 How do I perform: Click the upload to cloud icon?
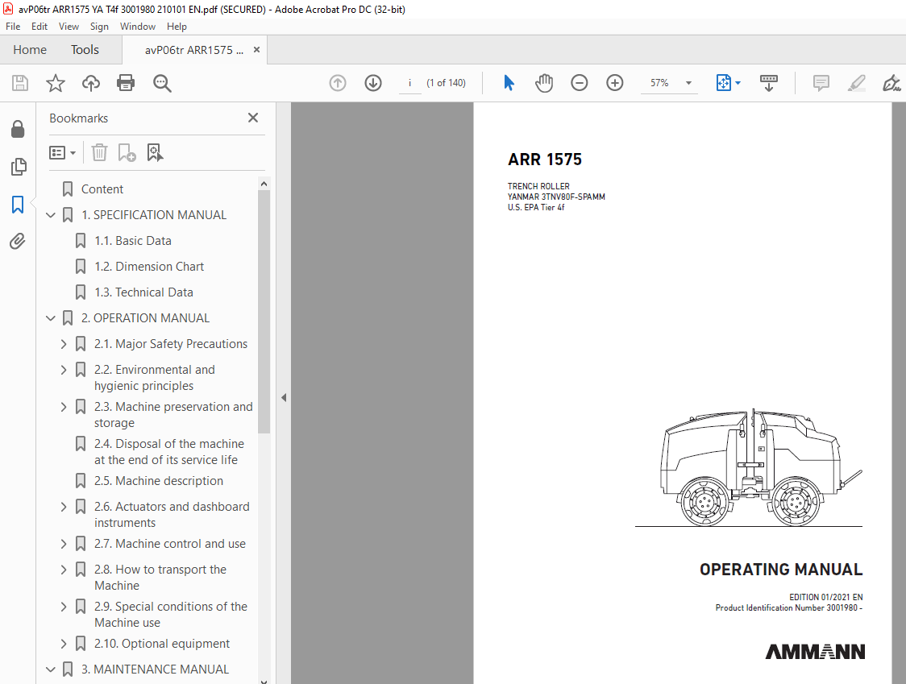click(91, 83)
